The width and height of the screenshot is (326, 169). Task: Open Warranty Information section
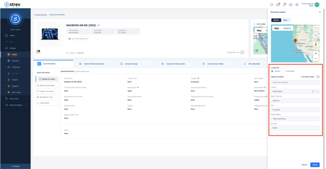[47, 85]
